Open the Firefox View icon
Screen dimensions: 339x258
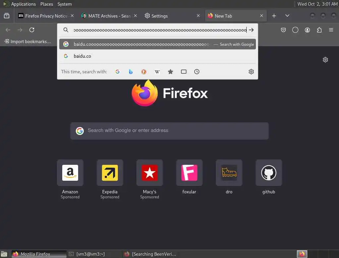point(7,16)
